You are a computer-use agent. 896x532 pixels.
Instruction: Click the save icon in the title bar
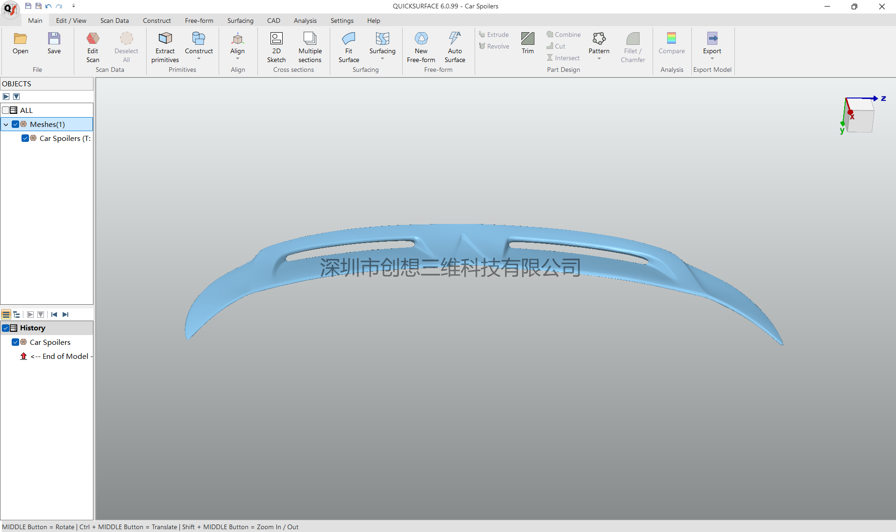(28, 6)
